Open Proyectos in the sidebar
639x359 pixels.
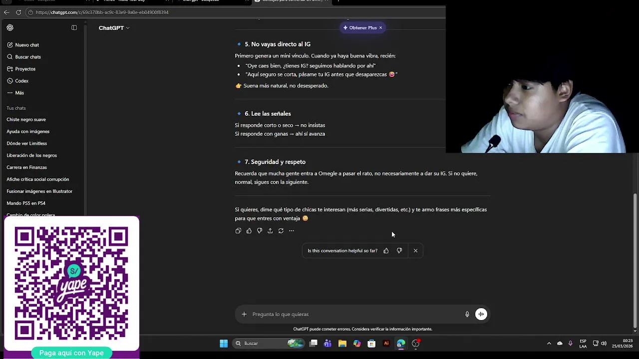coord(21,69)
